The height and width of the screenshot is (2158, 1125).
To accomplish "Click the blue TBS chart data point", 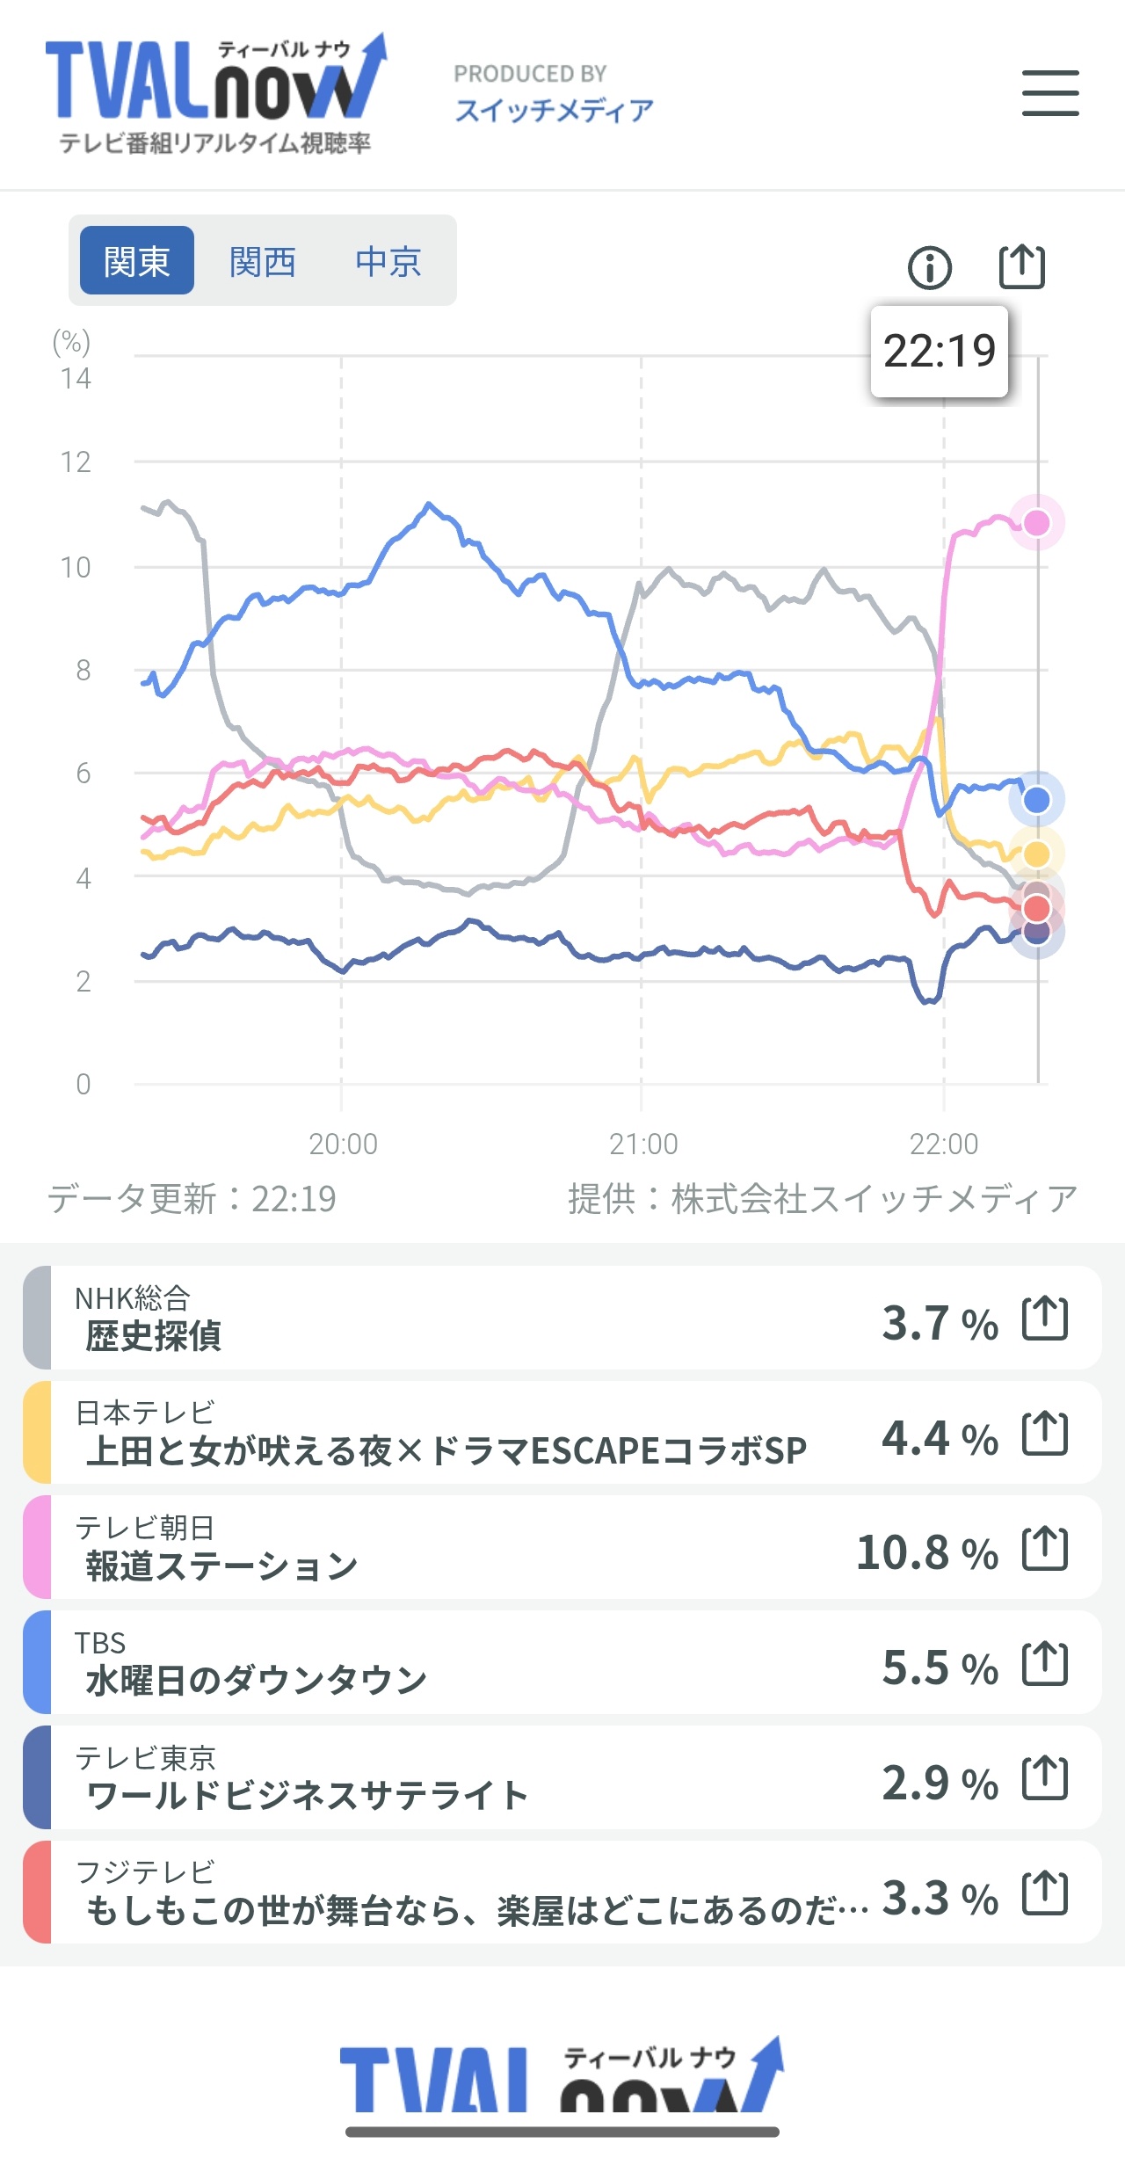I will [x=1037, y=800].
